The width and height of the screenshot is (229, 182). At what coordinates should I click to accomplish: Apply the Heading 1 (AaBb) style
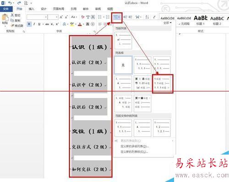click(x=201, y=21)
